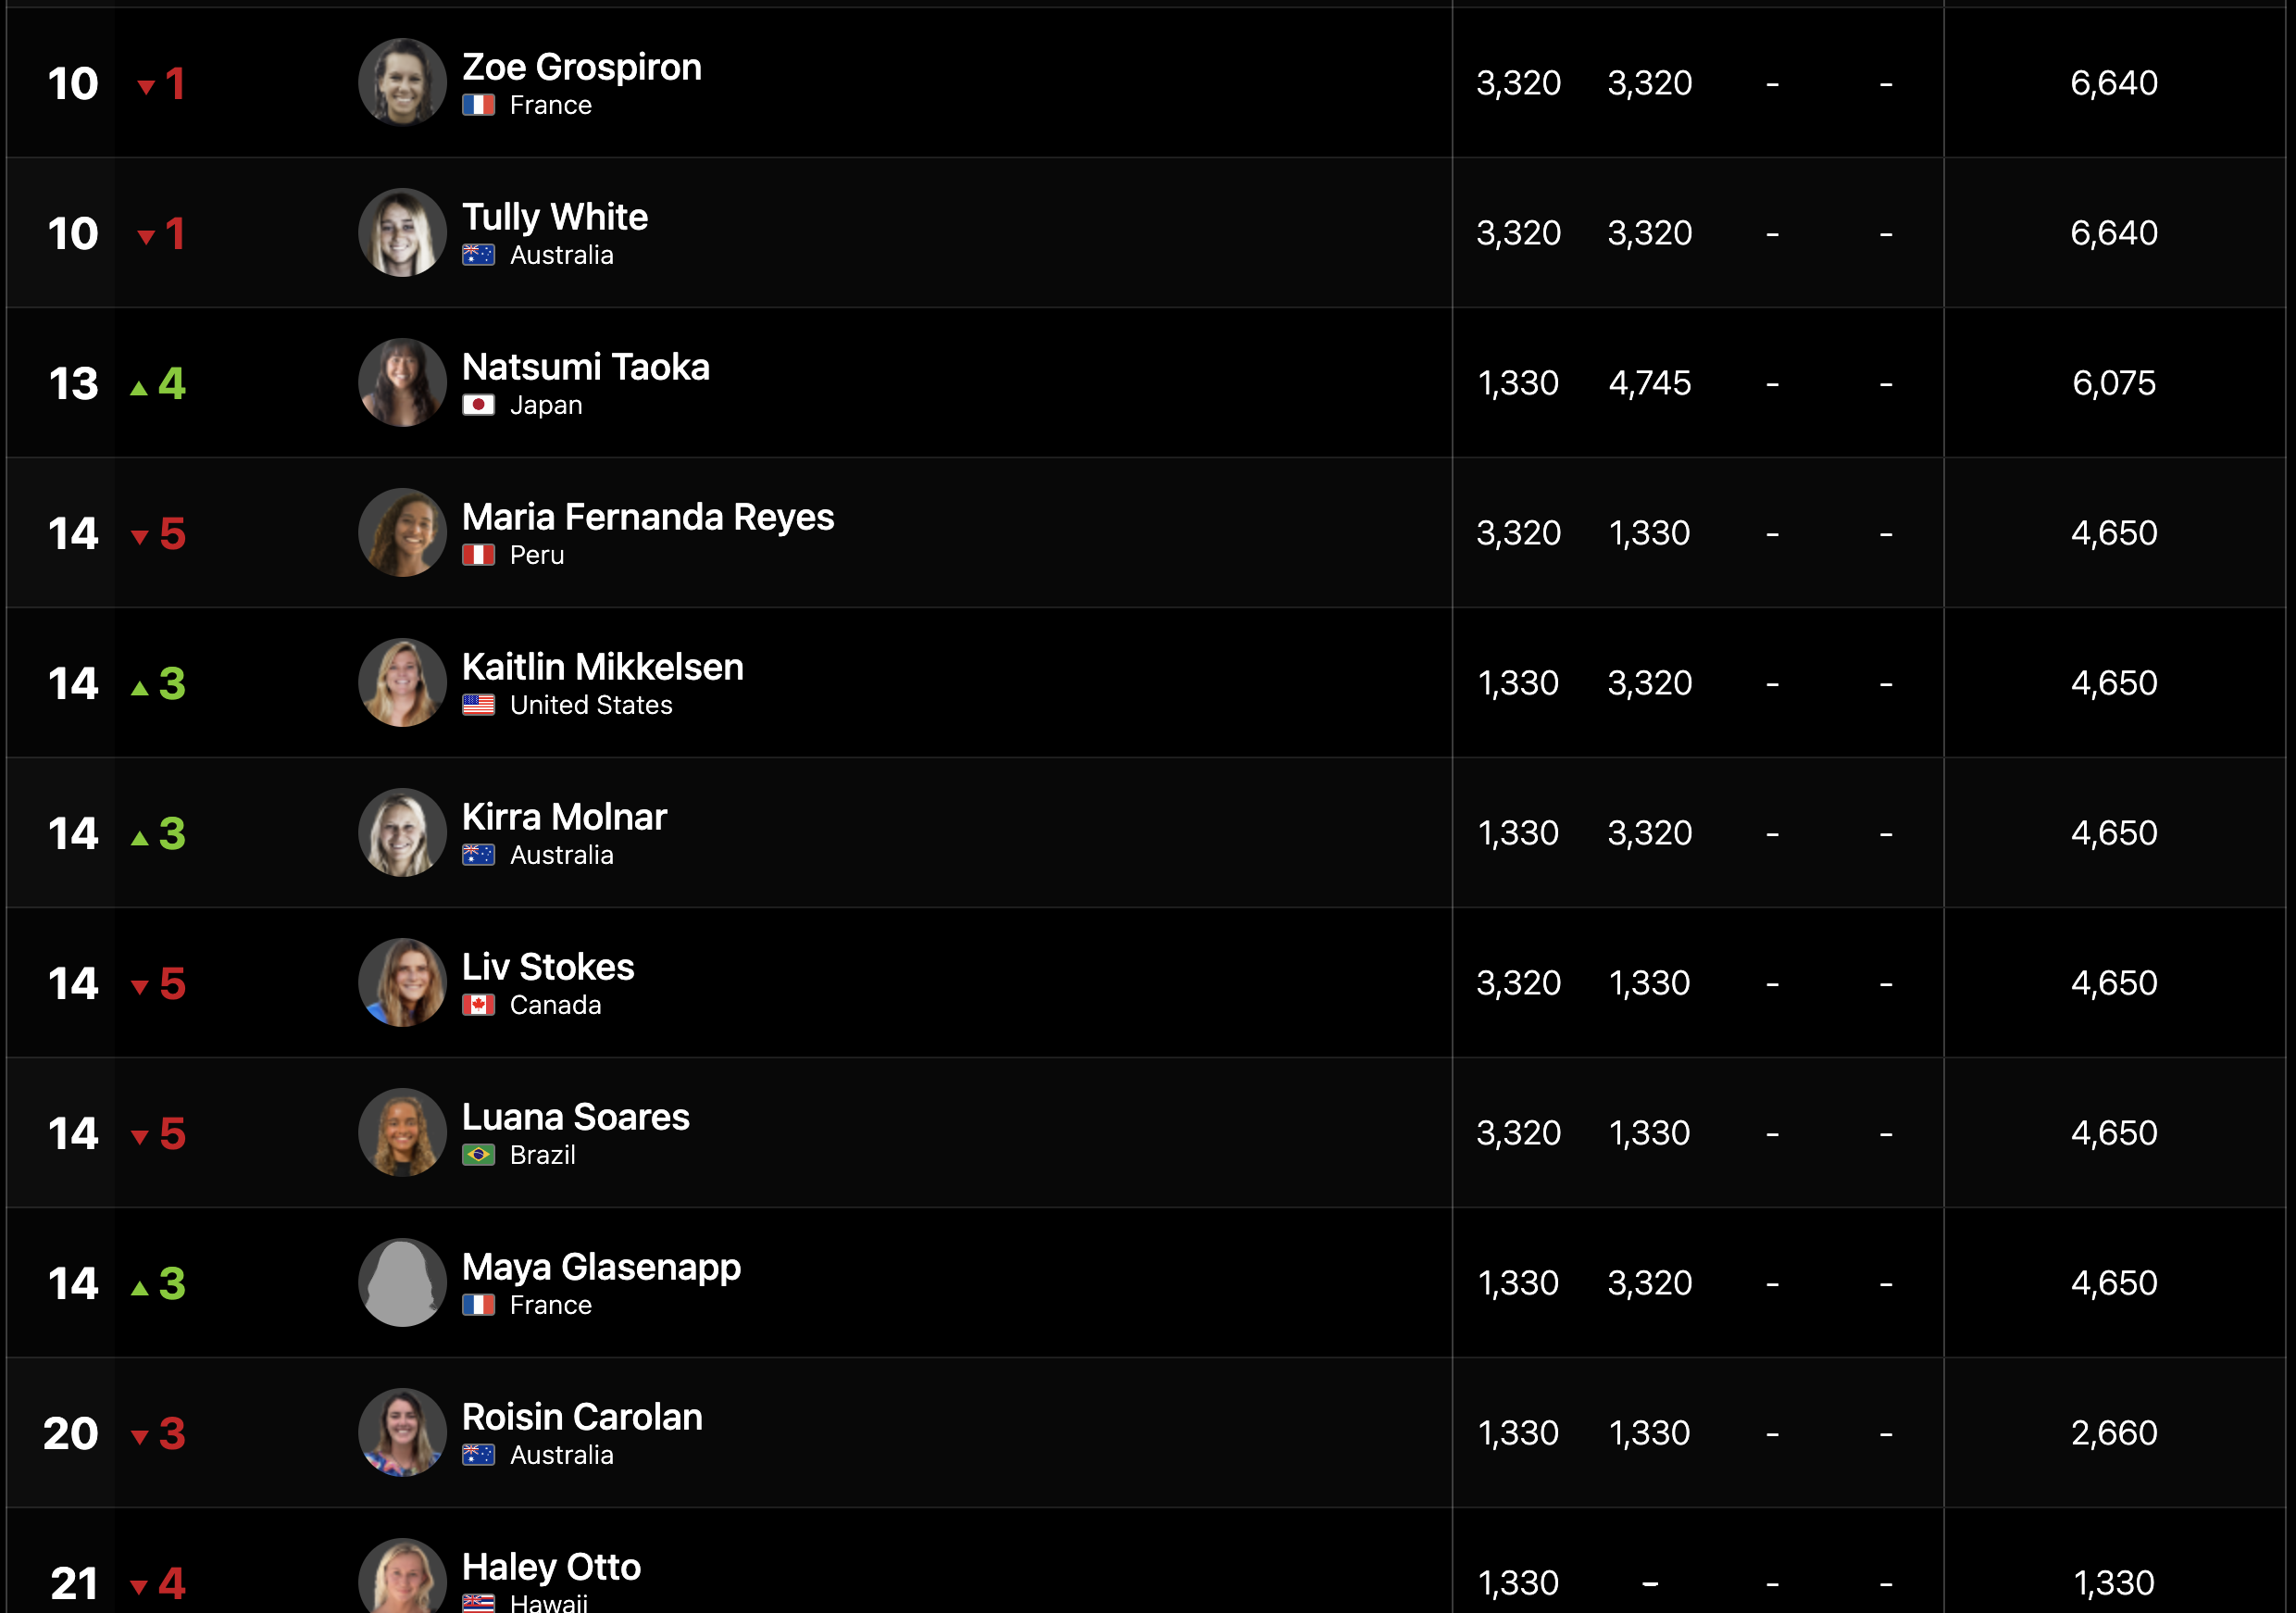Open Tully White's profile link
This screenshot has height=1613, width=2296.
tap(555, 217)
